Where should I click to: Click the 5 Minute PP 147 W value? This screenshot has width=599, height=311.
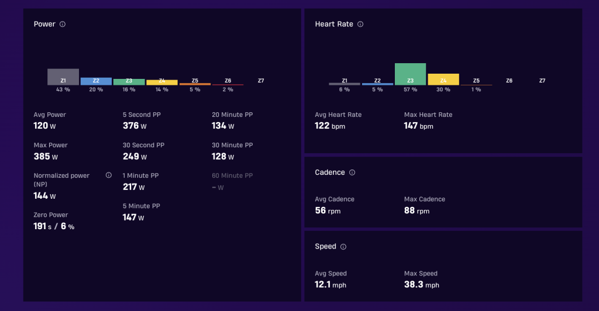coord(133,217)
